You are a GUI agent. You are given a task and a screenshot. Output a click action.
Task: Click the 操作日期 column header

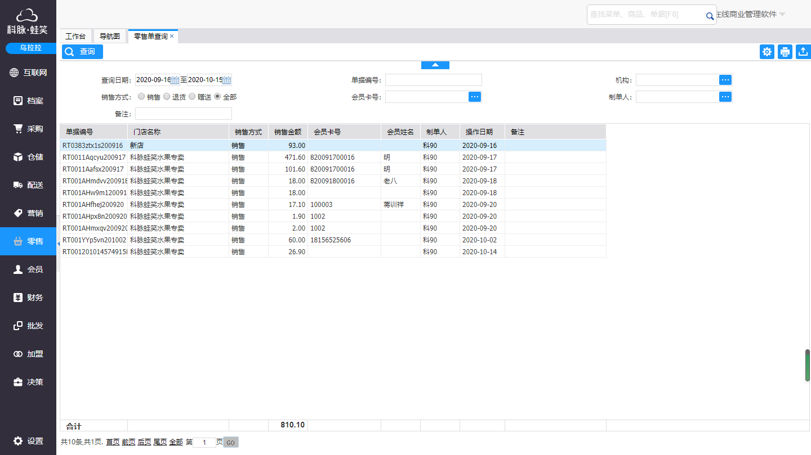coord(482,132)
